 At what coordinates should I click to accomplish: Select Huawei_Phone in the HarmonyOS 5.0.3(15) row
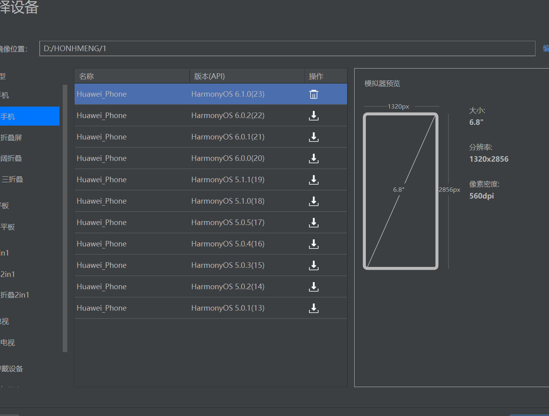point(102,265)
